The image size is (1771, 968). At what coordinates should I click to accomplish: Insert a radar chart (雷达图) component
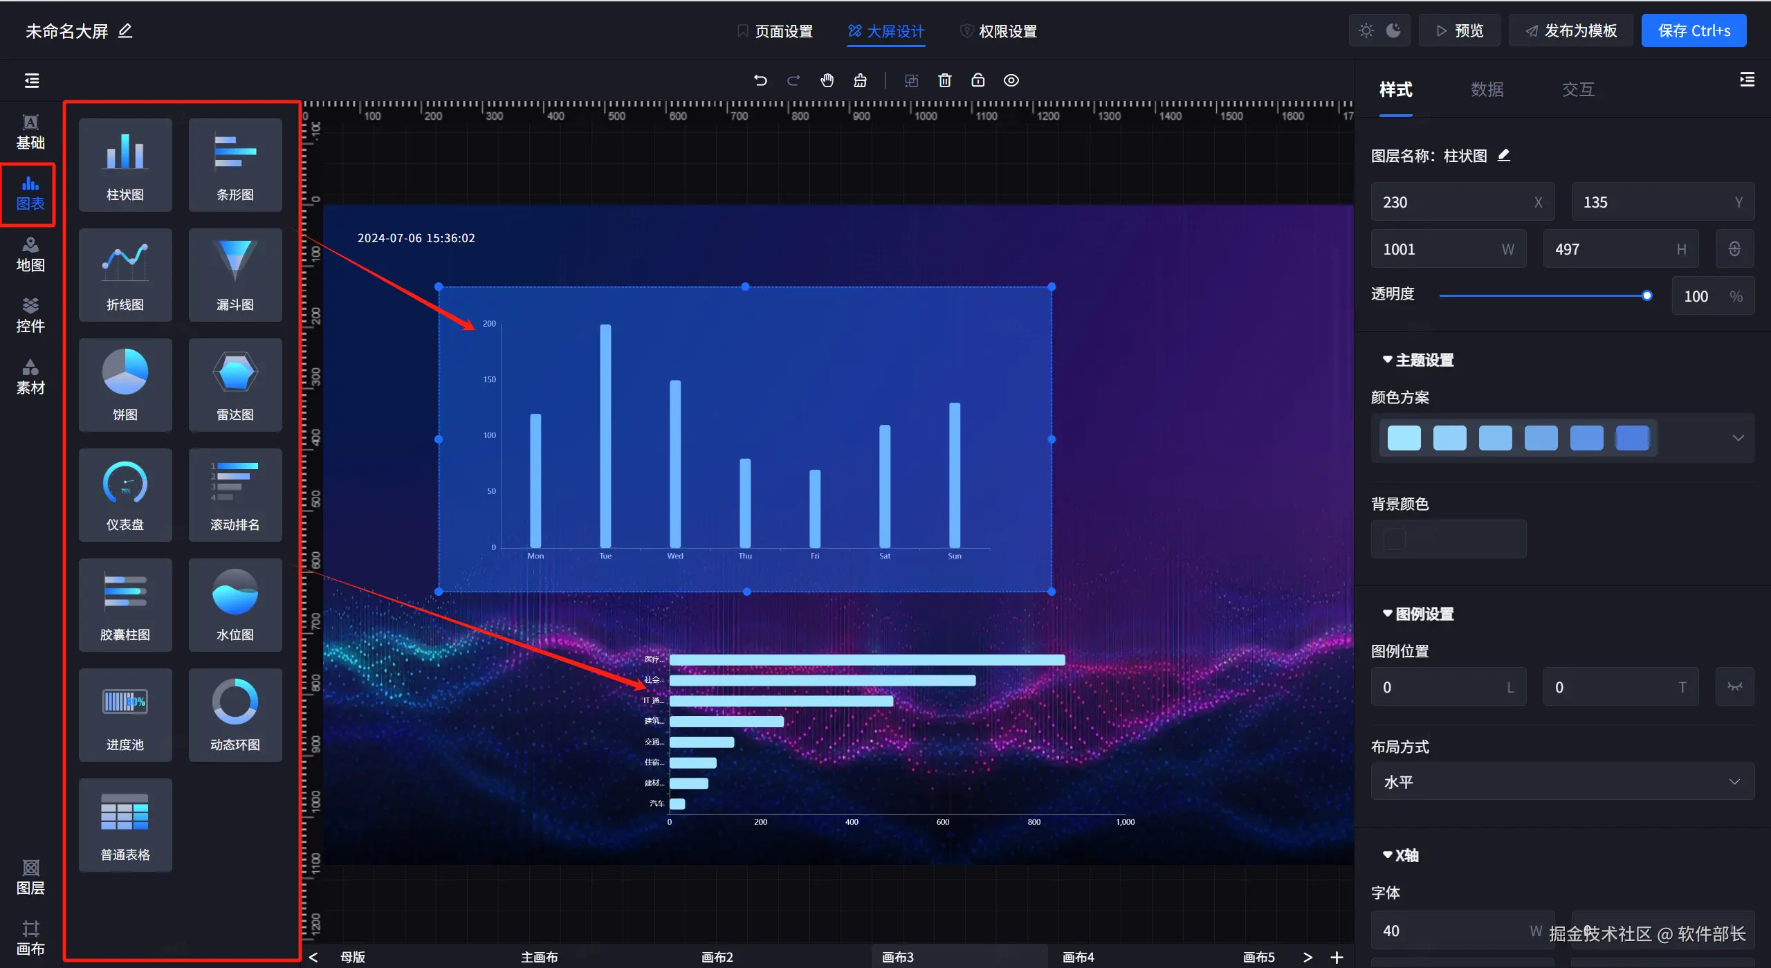(x=235, y=385)
